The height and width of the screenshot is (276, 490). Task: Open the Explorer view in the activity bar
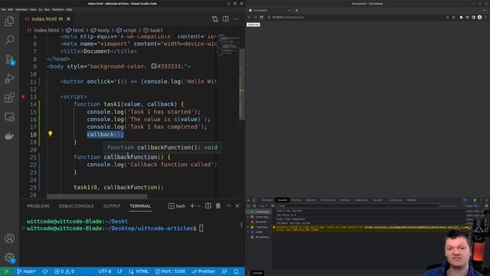click(x=9, y=21)
